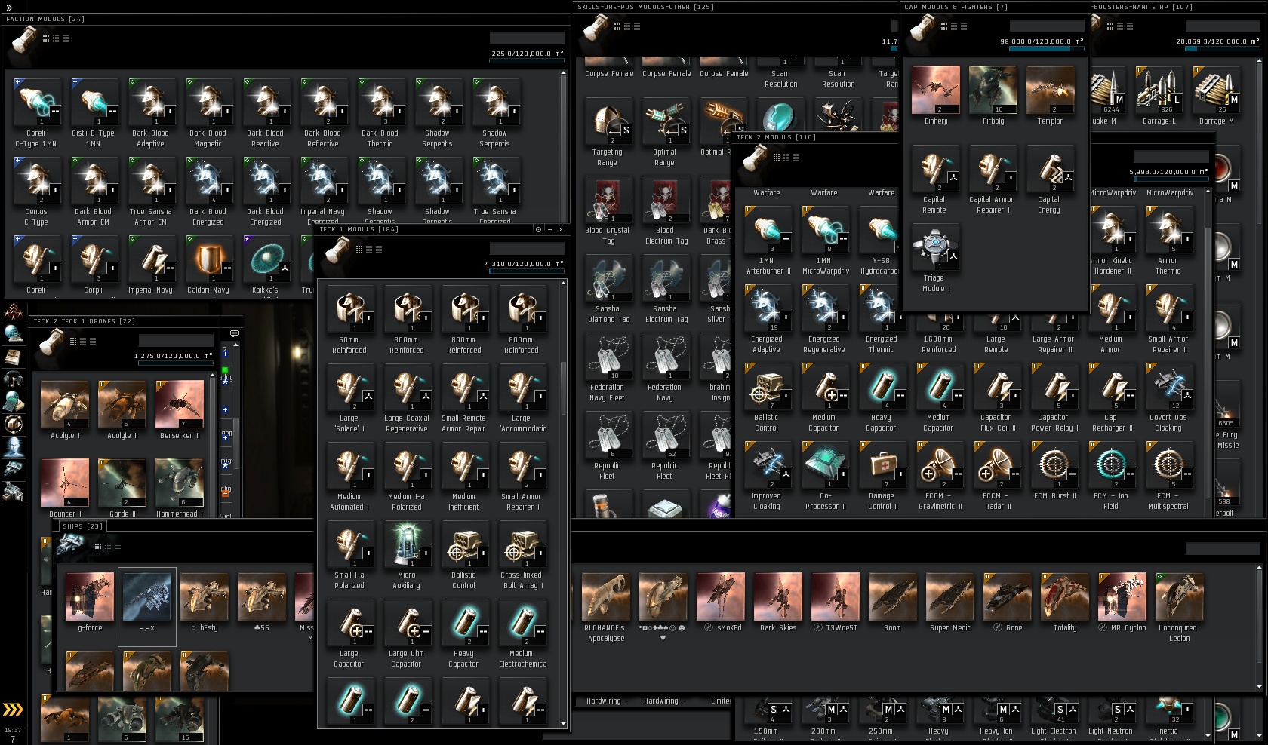Select the 1MN Afterburner II module
This screenshot has width=1268, height=745.
tap(768, 230)
